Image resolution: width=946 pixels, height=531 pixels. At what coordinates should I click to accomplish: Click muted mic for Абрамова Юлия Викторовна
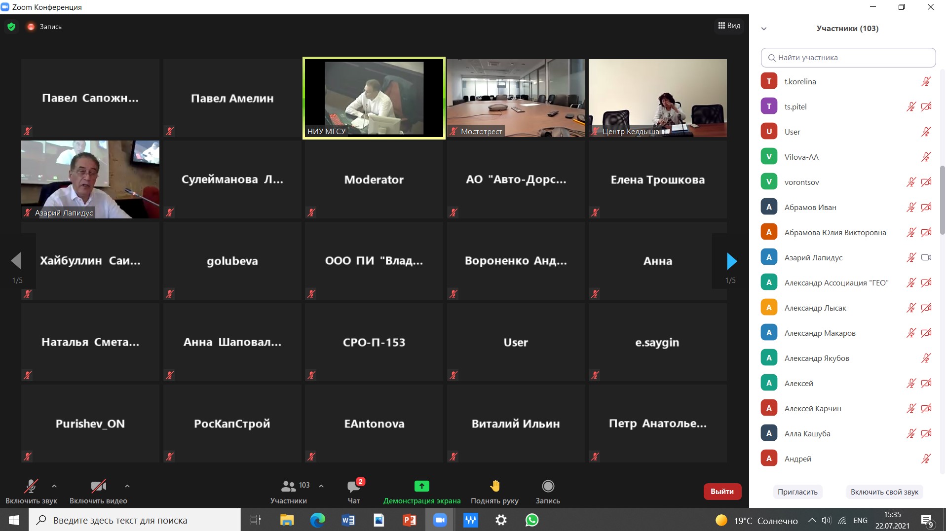(x=911, y=232)
